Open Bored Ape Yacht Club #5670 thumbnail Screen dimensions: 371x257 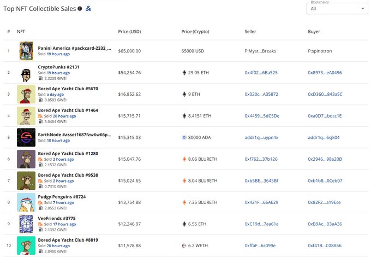(x=26, y=94)
